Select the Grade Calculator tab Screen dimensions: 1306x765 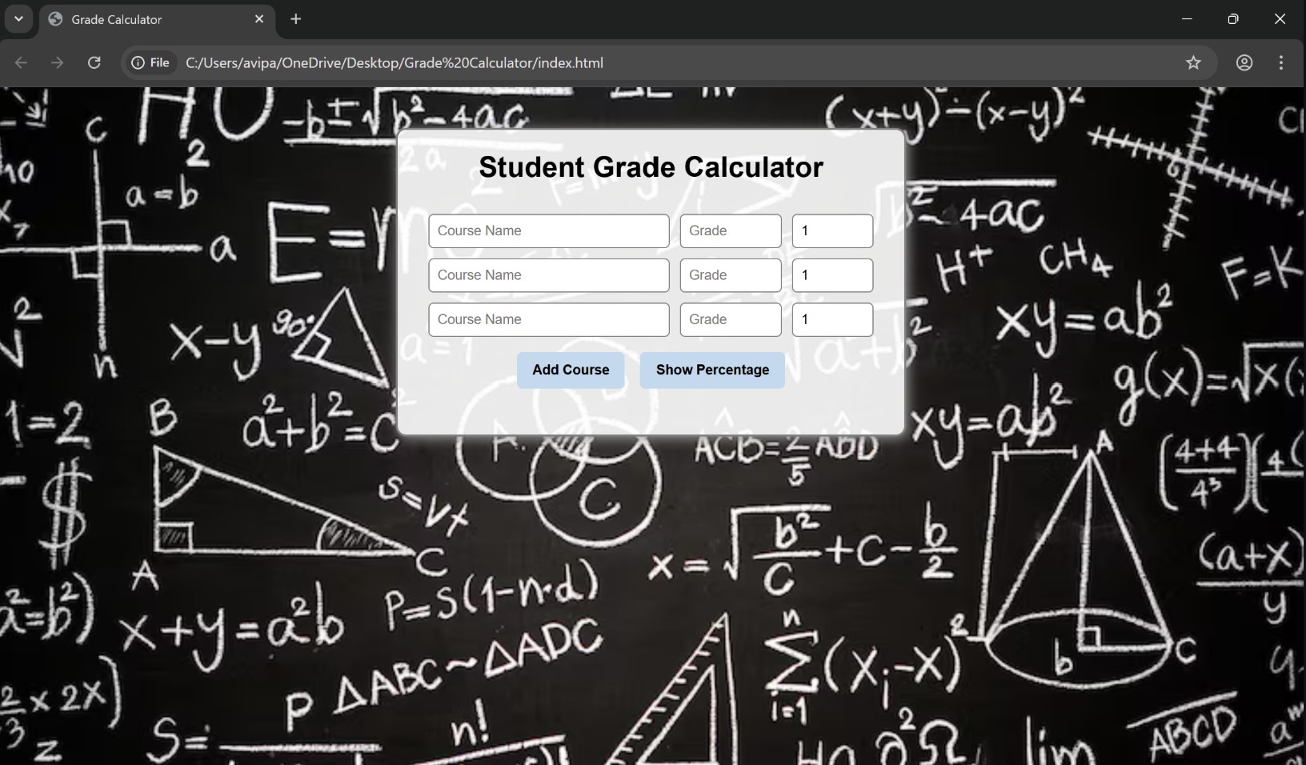144,19
